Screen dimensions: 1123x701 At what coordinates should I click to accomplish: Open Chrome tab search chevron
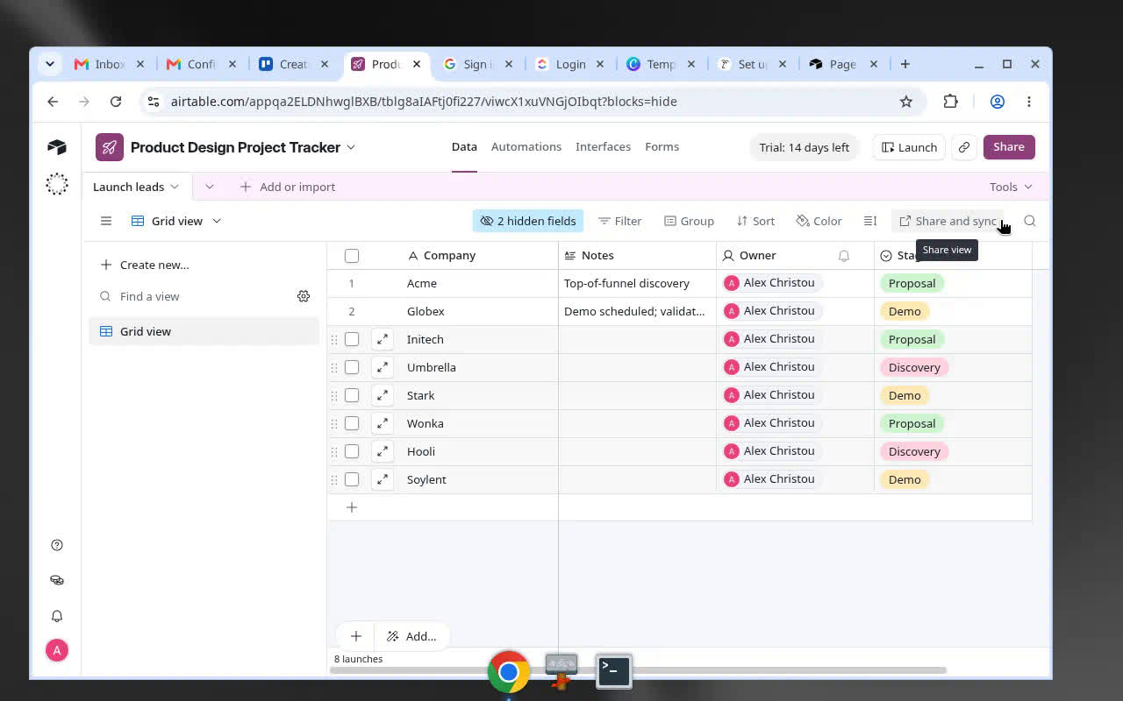pyautogui.click(x=50, y=64)
